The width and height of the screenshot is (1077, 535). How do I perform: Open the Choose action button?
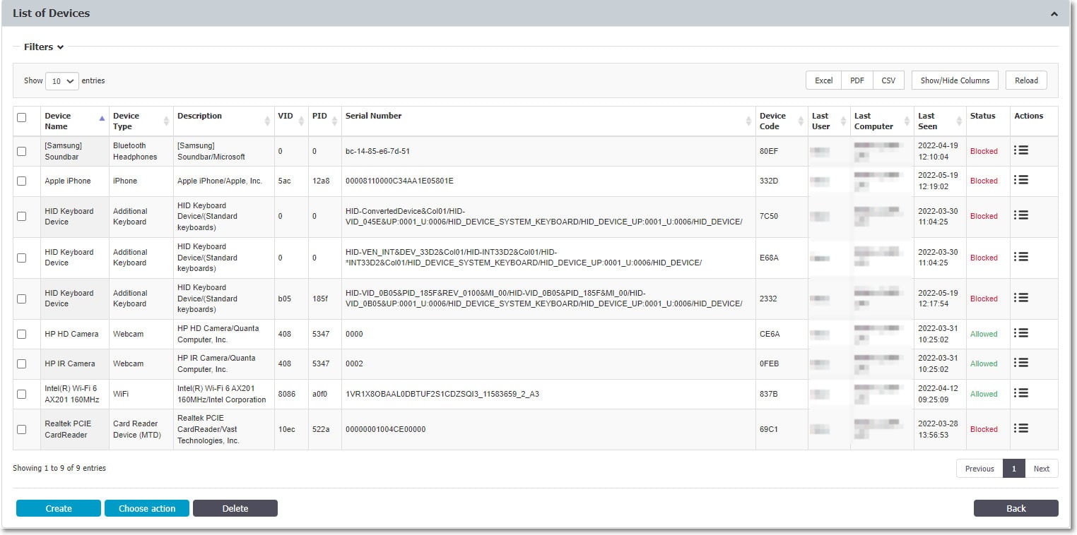coord(147,508)
